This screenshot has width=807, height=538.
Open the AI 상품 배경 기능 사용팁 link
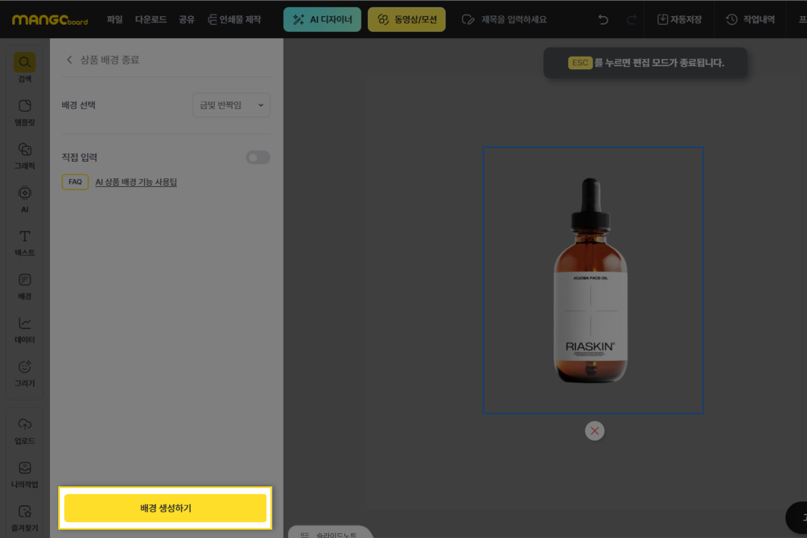[x=136, y=182]
